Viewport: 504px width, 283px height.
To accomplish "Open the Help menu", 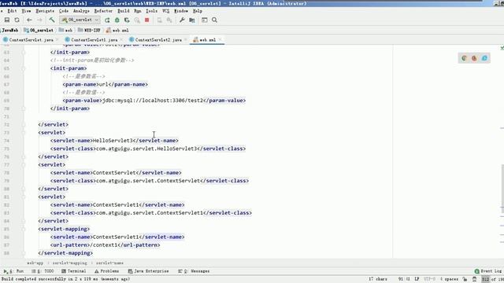I will click(198, 11).
